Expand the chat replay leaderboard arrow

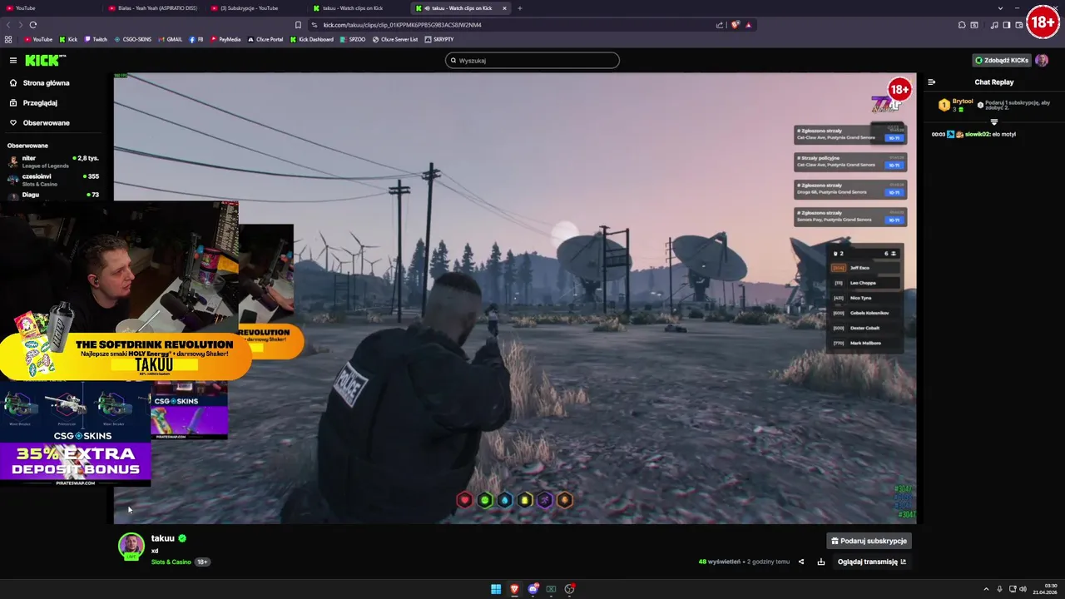tap(993, 122)
